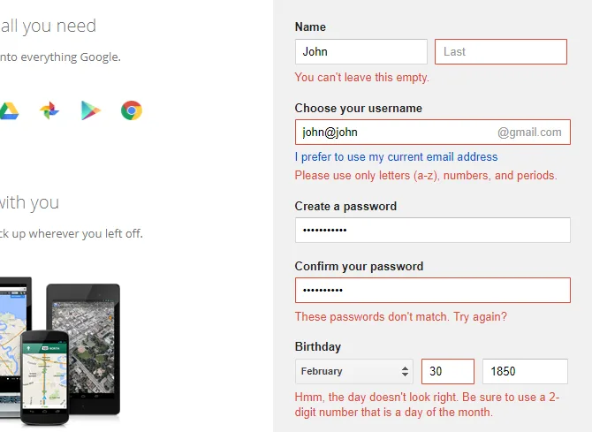Click the Create a password field
This screenshot has height=432, width=592.
point(432,231)
